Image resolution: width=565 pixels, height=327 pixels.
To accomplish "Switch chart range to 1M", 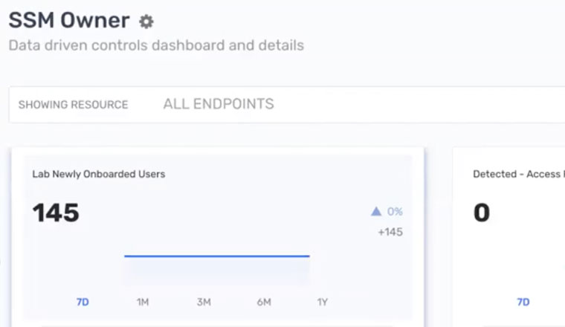I will tap(143, 302).
